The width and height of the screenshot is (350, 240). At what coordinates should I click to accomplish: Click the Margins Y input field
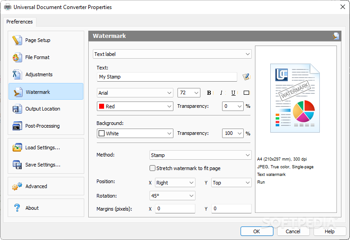(x=231, y=208)
